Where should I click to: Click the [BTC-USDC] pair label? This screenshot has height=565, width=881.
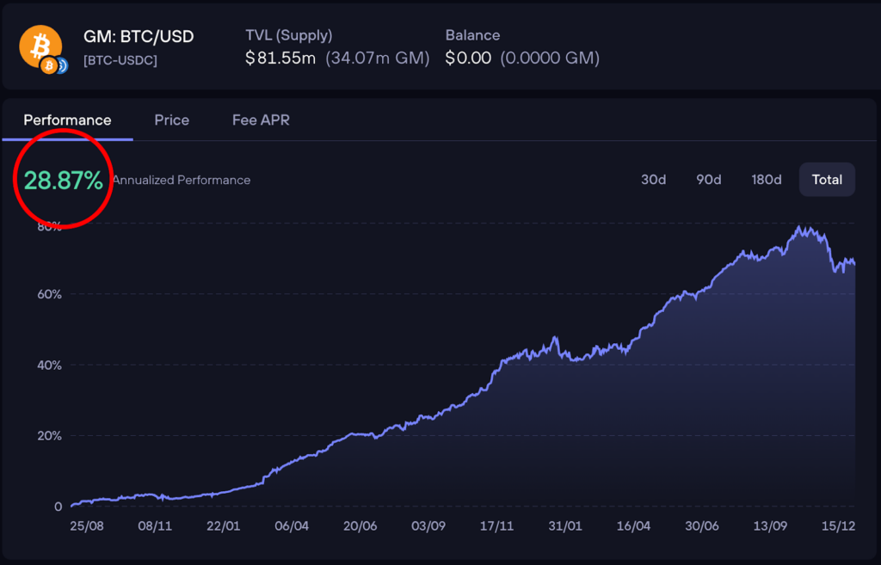120,60
